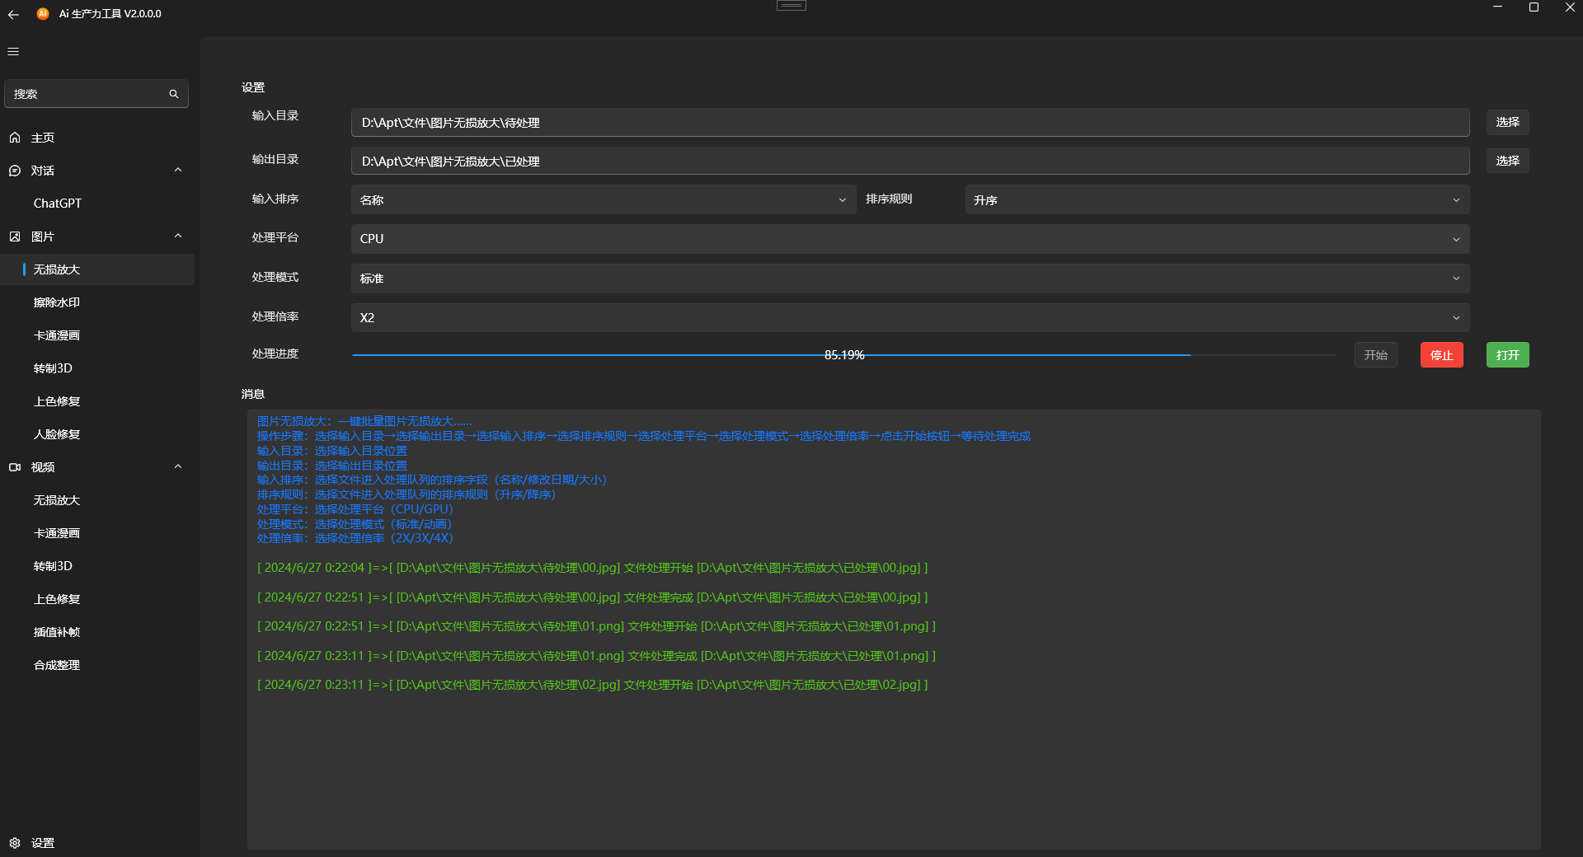Click the 操作步骤 instruction line
The height and width of the screenshot is (857, 1583).
(x=644, y=436)
